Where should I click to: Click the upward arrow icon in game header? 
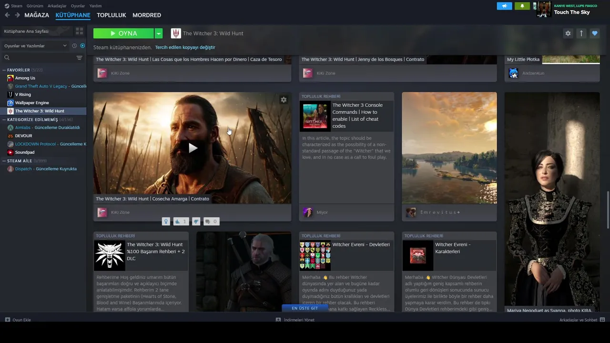[x=581, y=33]
